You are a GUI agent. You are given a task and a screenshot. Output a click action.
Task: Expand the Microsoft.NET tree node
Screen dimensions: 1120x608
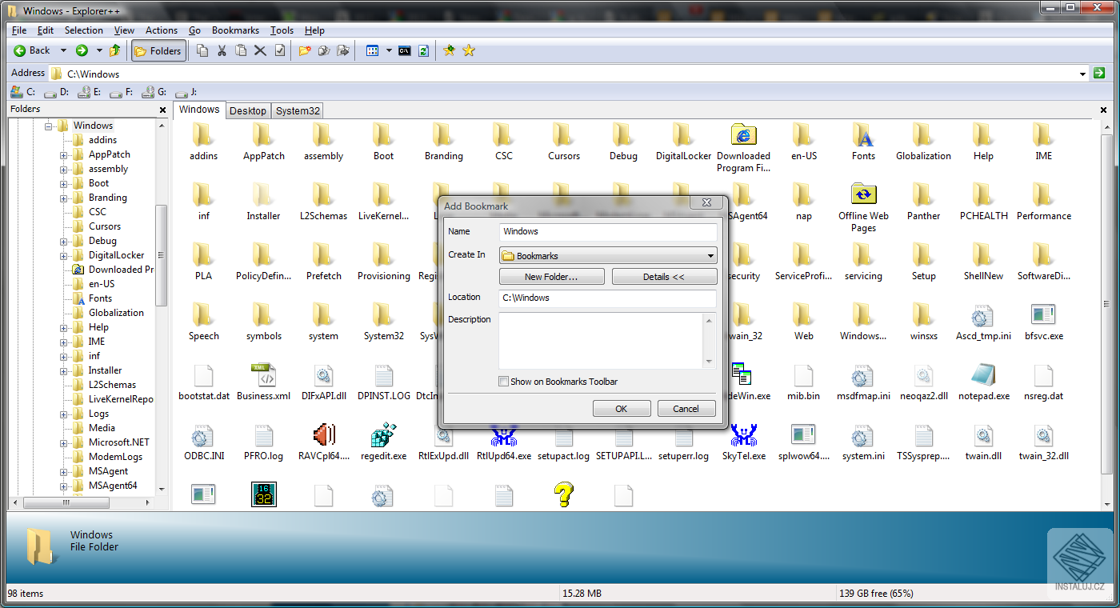64,442
